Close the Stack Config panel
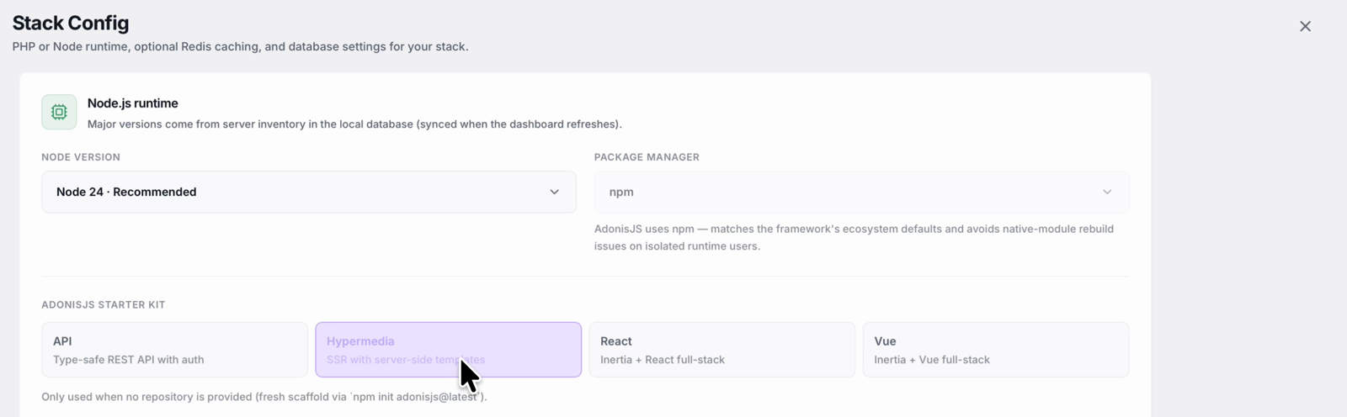 [x=1305, y=26]
